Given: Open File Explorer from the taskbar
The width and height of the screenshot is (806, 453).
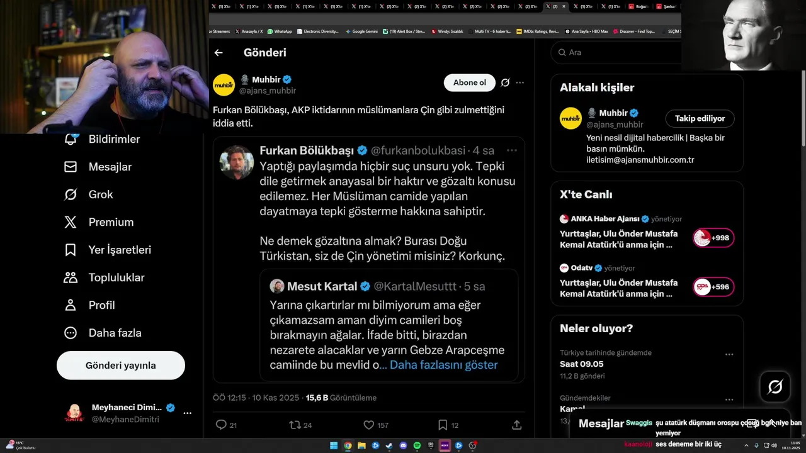Looking at the screenshot, I should (361, 445).
